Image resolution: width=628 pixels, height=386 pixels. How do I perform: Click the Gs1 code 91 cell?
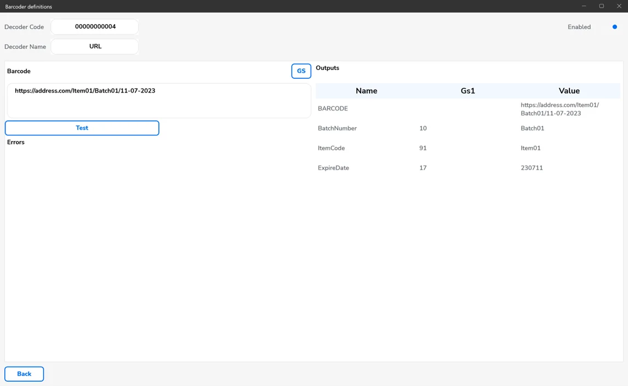[x=423, y=148]
